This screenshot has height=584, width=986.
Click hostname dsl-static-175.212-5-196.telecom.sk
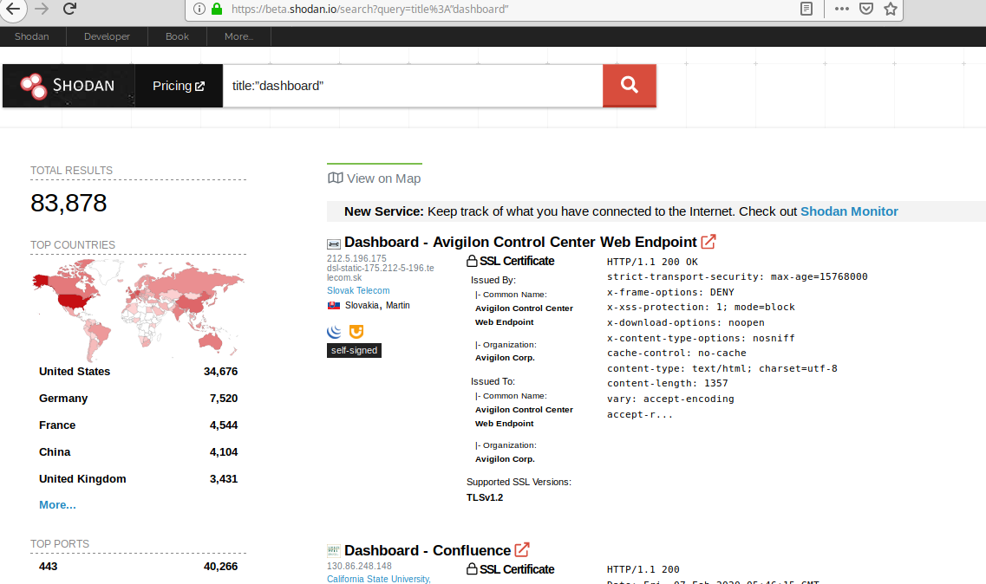(381, 273)
